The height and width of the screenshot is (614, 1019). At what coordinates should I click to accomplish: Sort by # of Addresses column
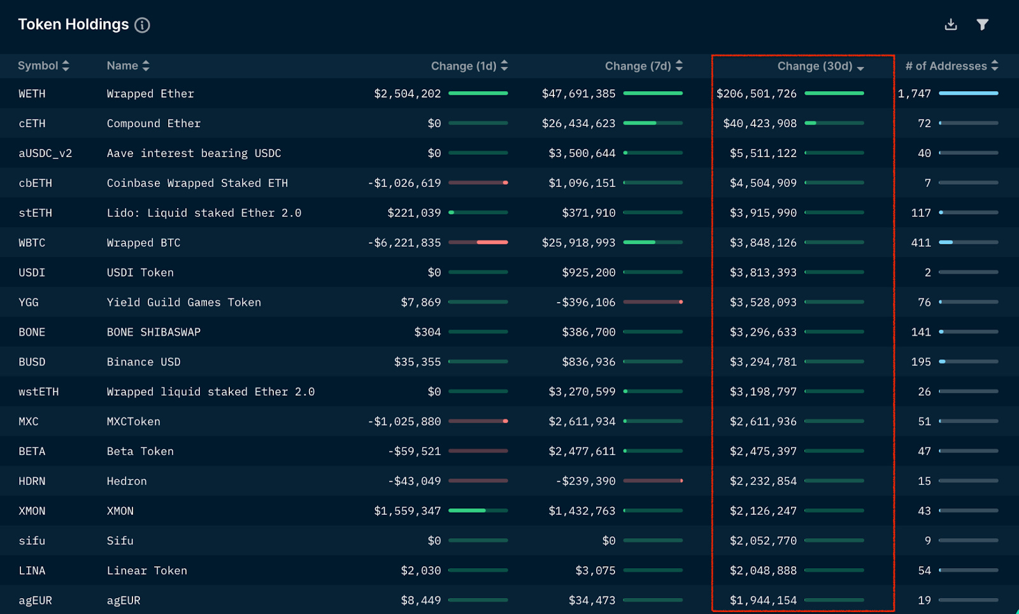(952, 66)
